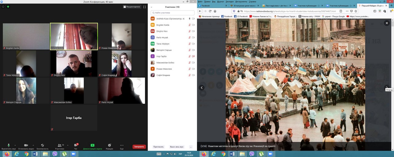The image size is (394, 157).
Task: Expand audio options arrow beside microphone
Action: (x=15, y=145)
